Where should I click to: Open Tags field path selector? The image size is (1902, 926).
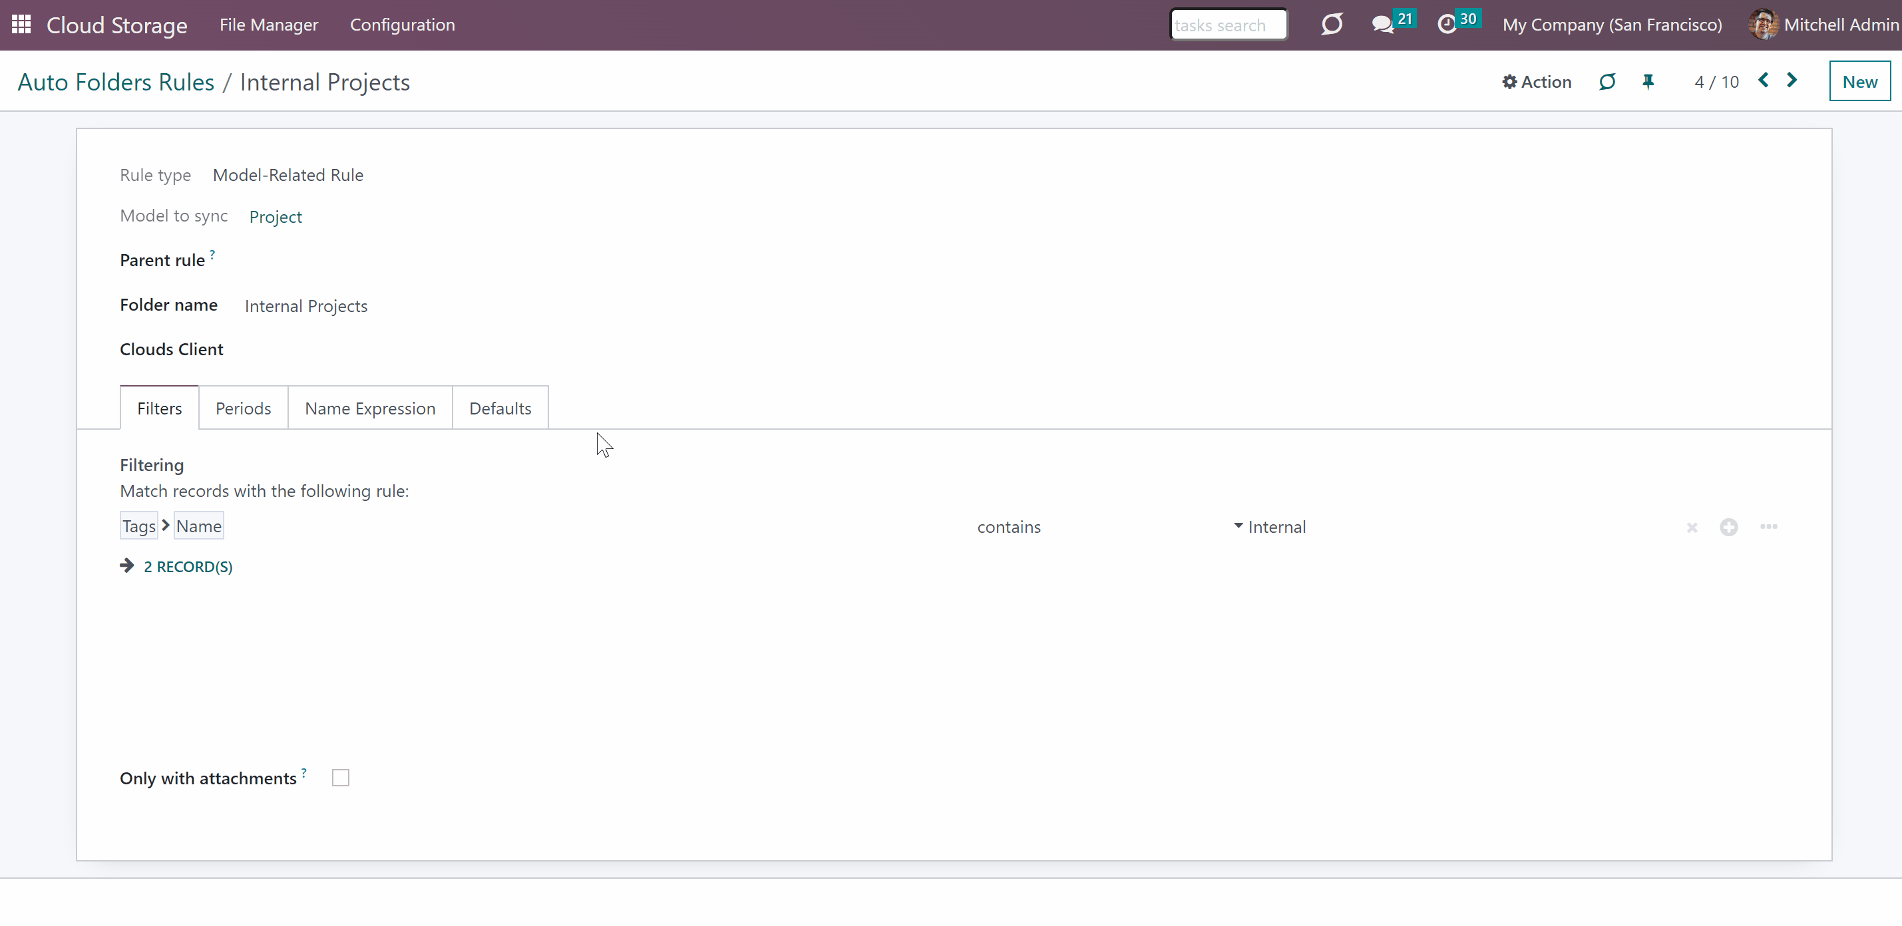click(x=139, y=526)
